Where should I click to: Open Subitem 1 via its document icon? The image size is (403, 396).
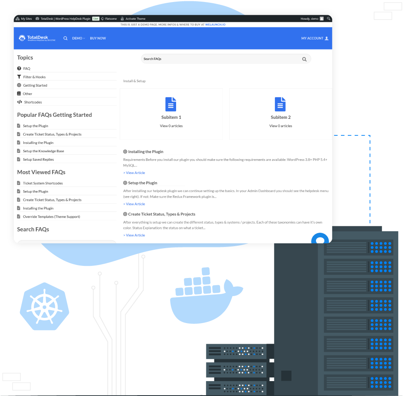point(171,104)
